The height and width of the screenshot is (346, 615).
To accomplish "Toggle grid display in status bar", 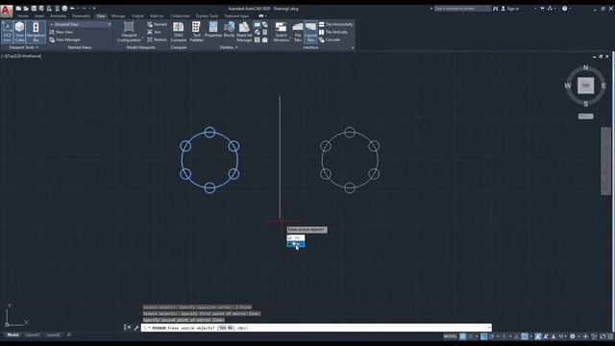I will click(463, 336).
